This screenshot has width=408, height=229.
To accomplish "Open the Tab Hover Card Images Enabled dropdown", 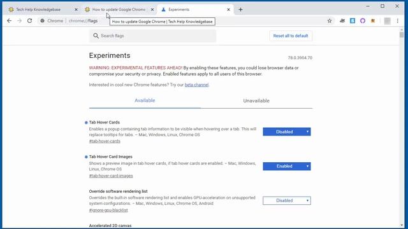I will (287, 166).
